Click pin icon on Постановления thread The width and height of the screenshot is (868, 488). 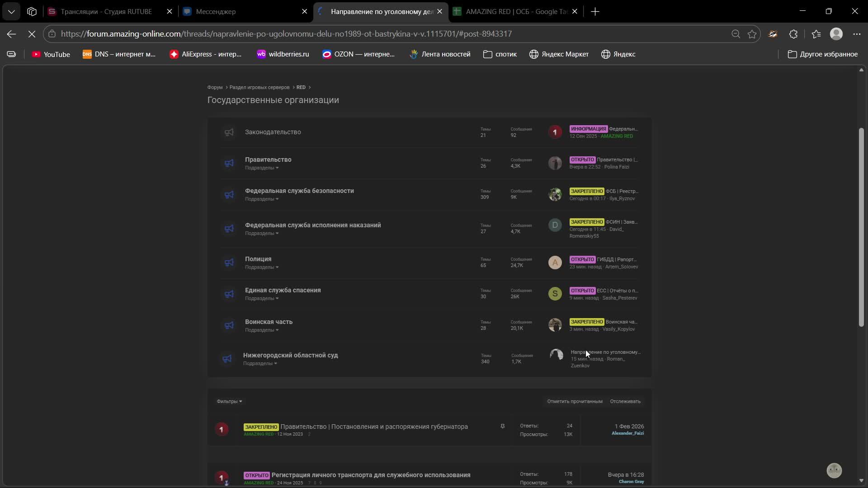pyautogui.click(x=502, y=426)
